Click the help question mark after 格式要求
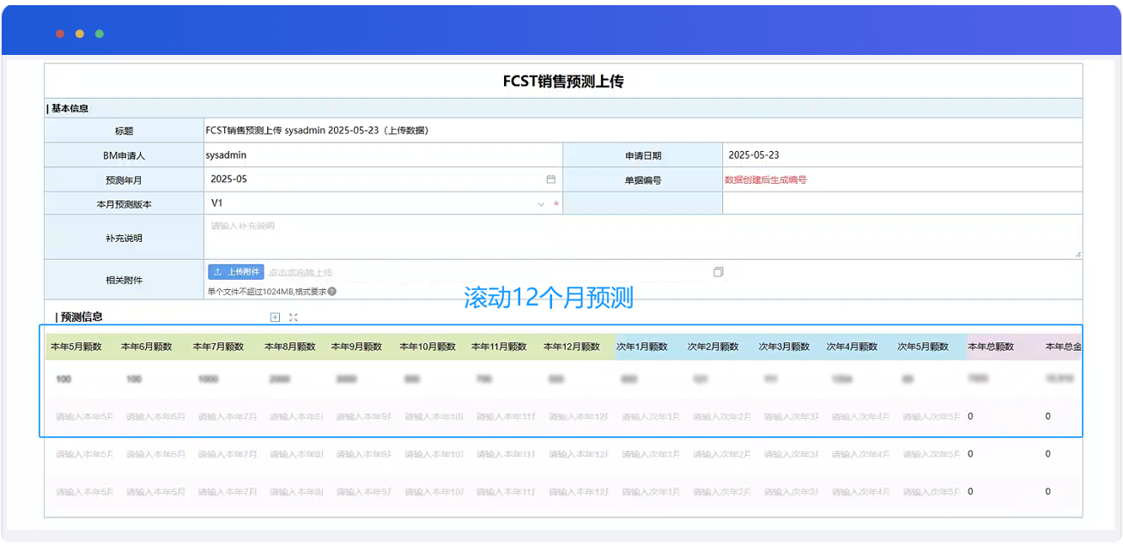Viewport: 1123px width, 551px height. [331, 292]
